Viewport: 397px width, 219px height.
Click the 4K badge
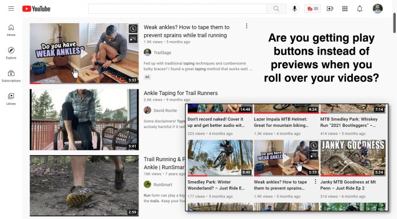point(147,77)
